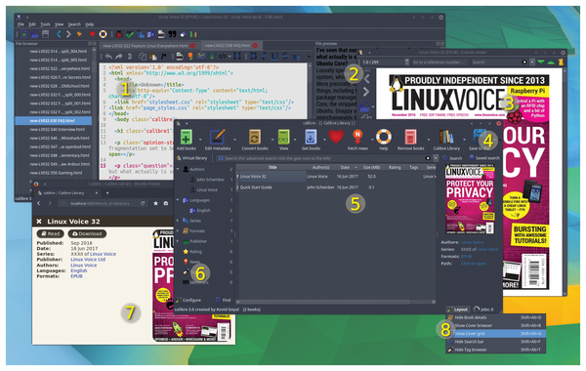Click the Configure button under tag browser
The image size is (586, 371).
[x=189, y=300]
